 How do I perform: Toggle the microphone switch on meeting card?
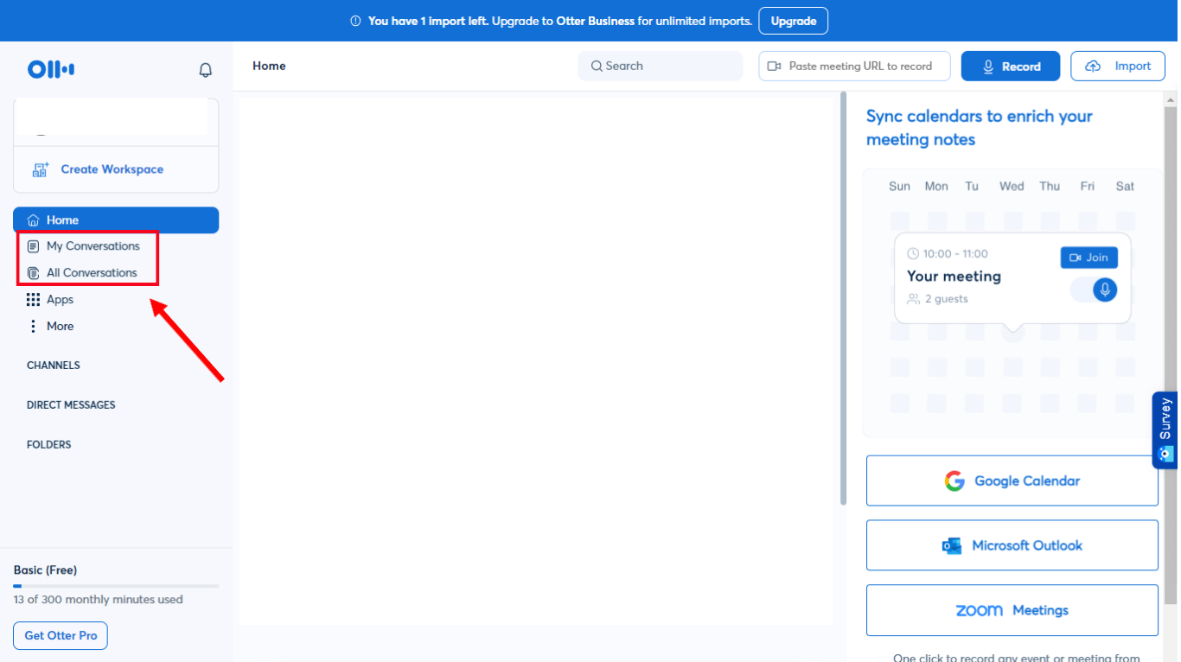tap(1094, 289)
